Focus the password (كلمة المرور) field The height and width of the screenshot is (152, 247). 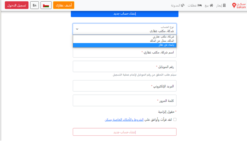pos(125,101)
